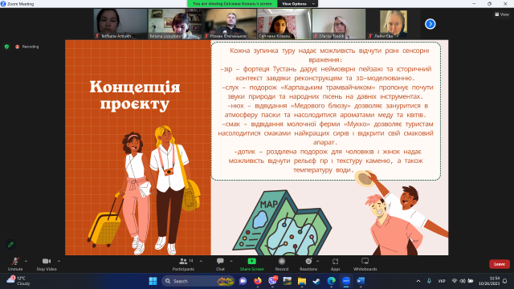Show next participants with the blue arrow
The image size is (514, 289).
(430, 24)
